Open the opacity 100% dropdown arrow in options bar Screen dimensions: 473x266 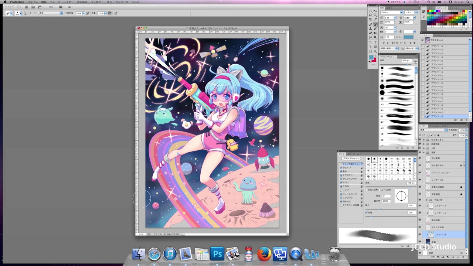83,13
